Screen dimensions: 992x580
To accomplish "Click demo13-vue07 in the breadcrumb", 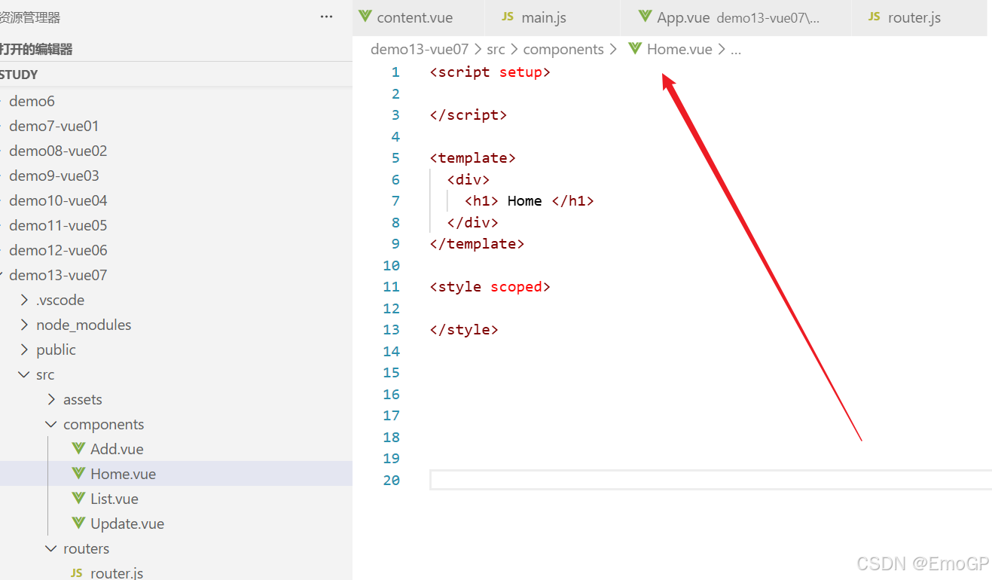I will (420, 49).
